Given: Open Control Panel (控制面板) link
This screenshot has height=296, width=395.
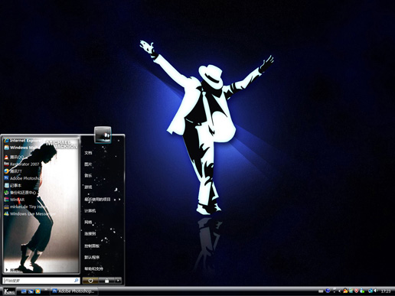Looking at the screenshot, I should pos(92,246).
